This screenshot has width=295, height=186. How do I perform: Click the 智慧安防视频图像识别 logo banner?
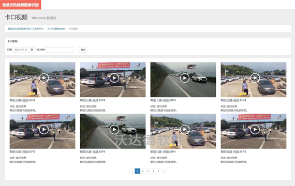click(x=21, y=5)
